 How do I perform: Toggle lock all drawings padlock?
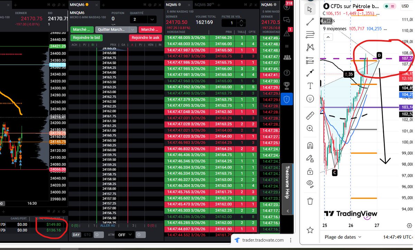click(x=310, y=171)
